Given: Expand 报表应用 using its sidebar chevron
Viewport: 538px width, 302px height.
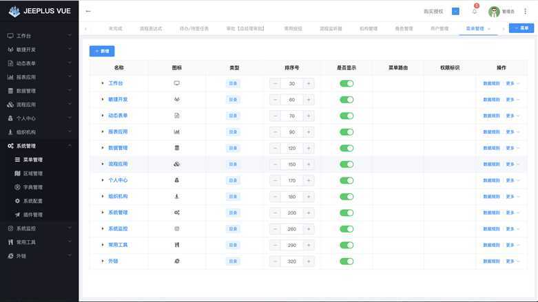Looking at the screenshot, I should [70, 77].
